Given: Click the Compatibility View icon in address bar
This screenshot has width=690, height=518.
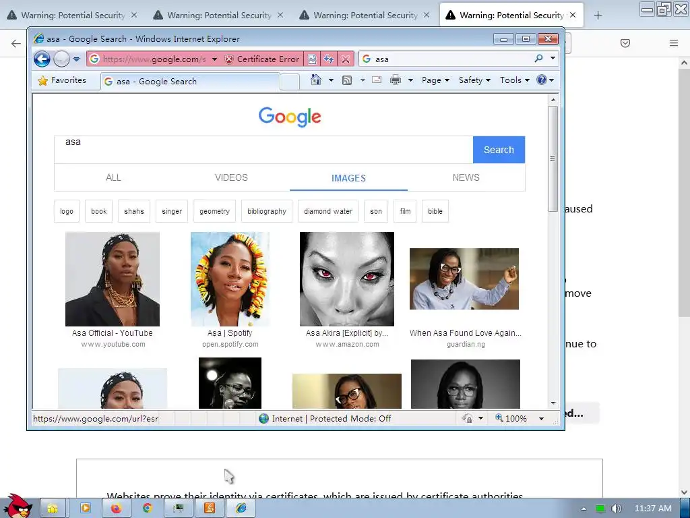Looking at the screenshot, I should (312, 59).
